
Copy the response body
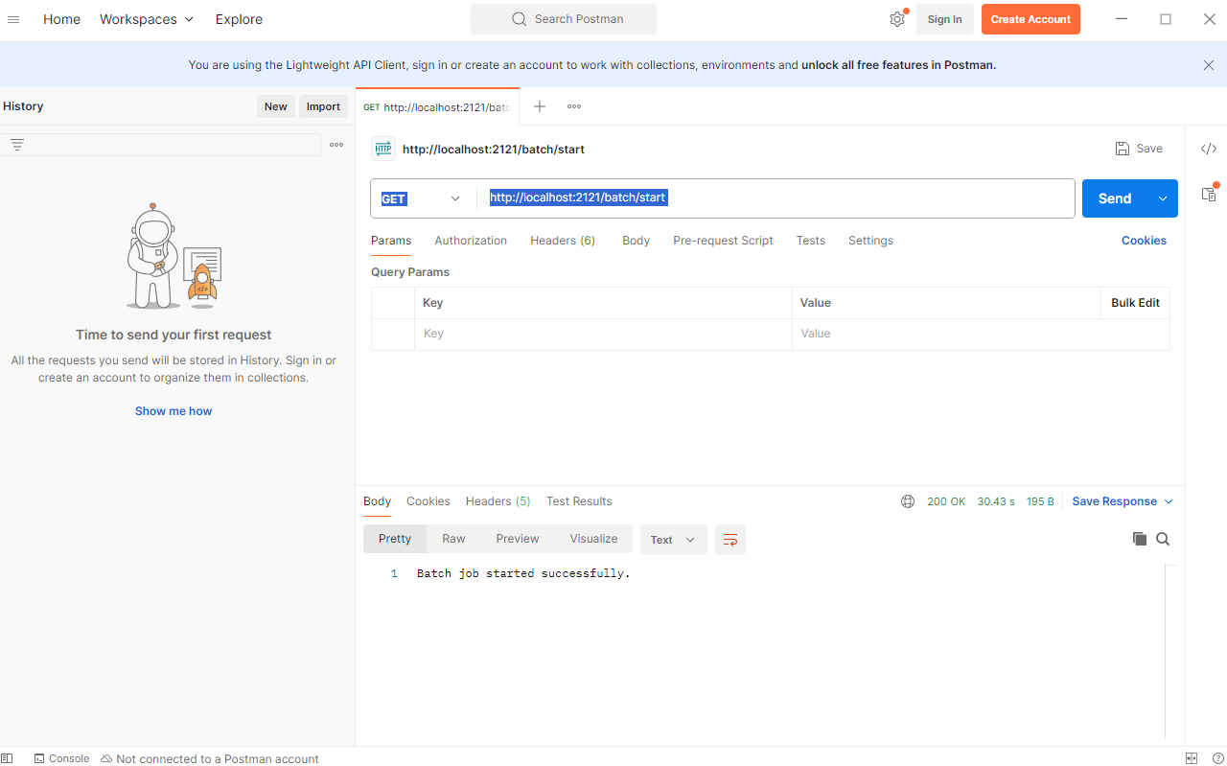click(1140, 539)
